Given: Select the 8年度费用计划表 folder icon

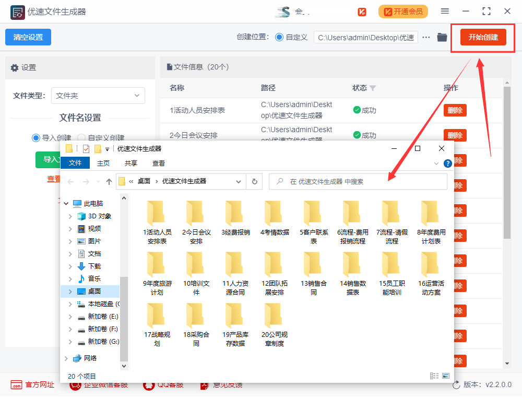Looking at the screenshot, I should click(431, 214).
